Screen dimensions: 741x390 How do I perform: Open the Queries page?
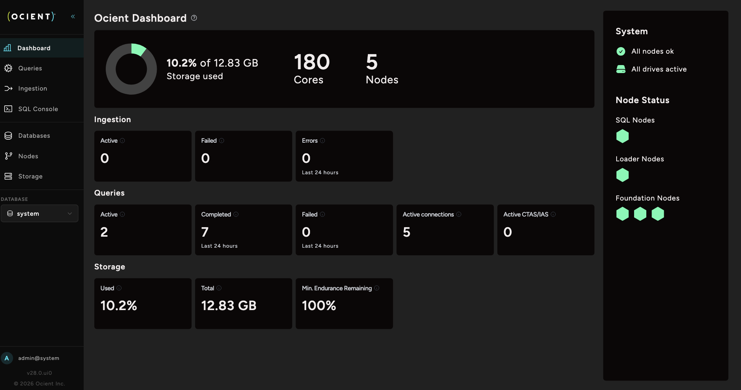point(42,68)
